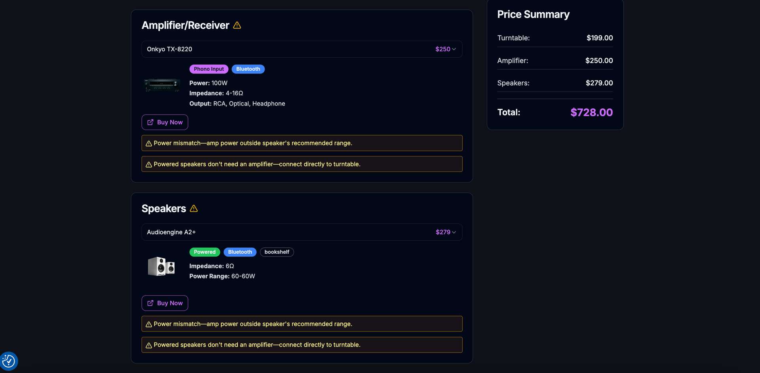Open the Audioengine A2+ selection dropdown
This screenshot has height=373, width=760.
302,232
